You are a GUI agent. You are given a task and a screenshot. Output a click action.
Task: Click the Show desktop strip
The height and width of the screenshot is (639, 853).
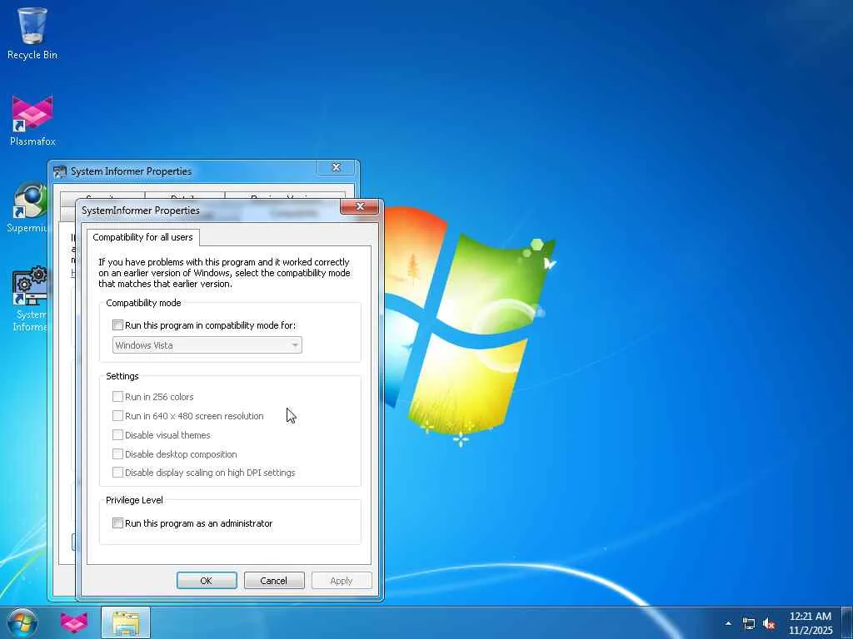(x=847, y=622)
